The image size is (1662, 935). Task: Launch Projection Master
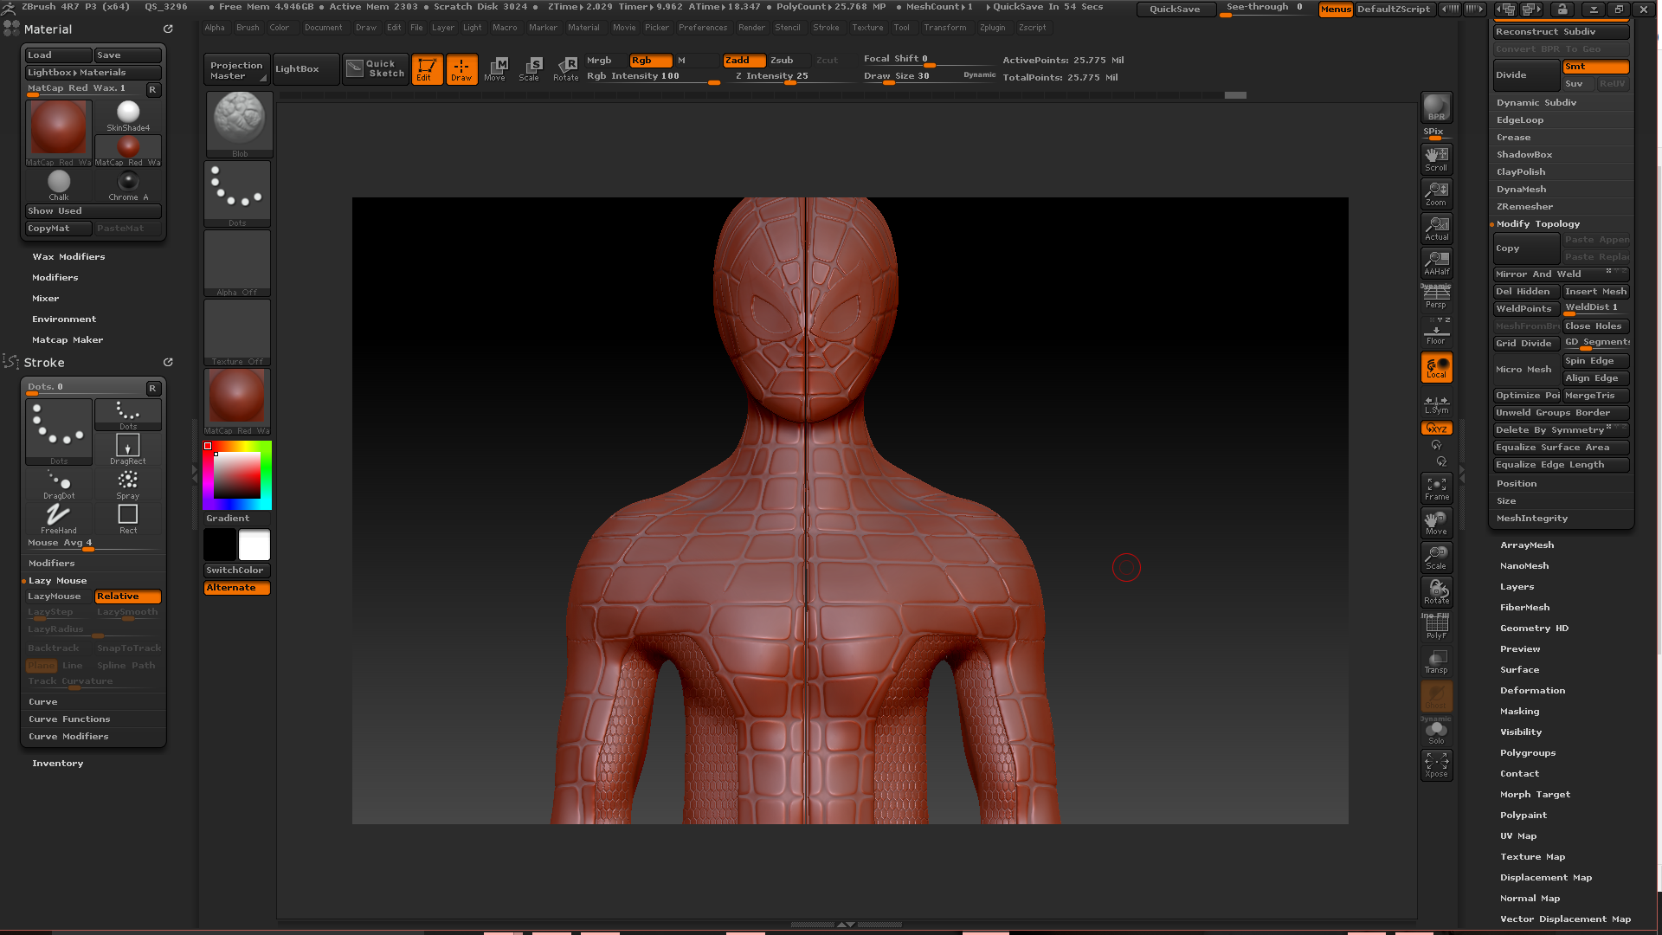(x=237, y=70)
